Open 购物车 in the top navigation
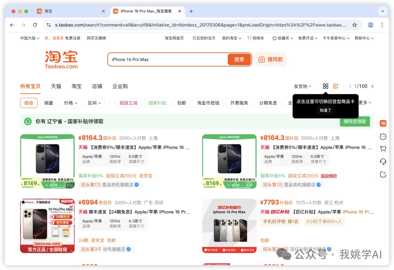This screenshot has width=394, height=270. click(256, 38)
